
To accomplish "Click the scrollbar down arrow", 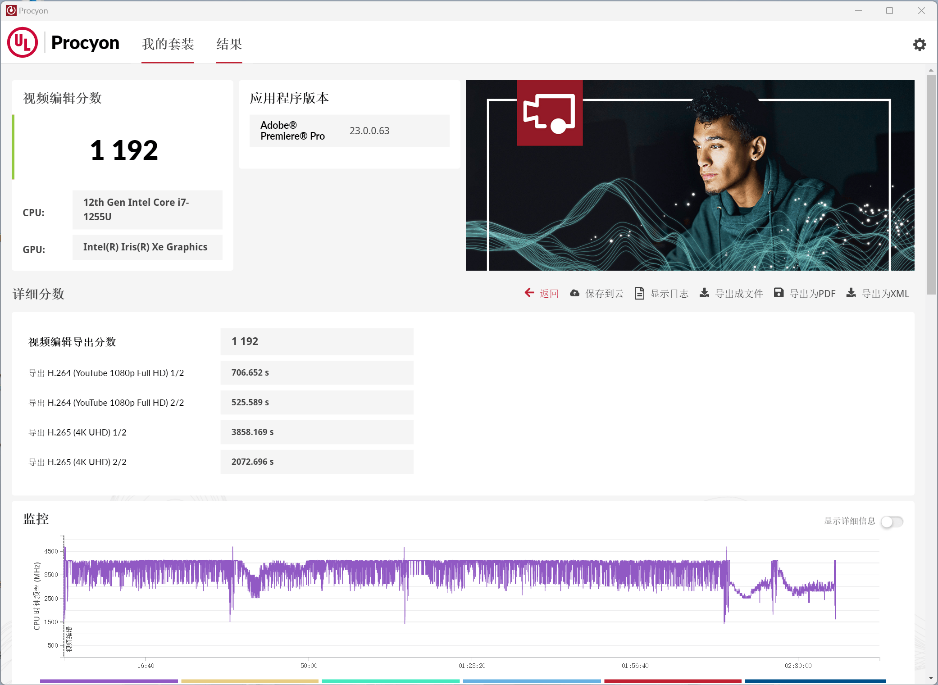I will (931, 678).
